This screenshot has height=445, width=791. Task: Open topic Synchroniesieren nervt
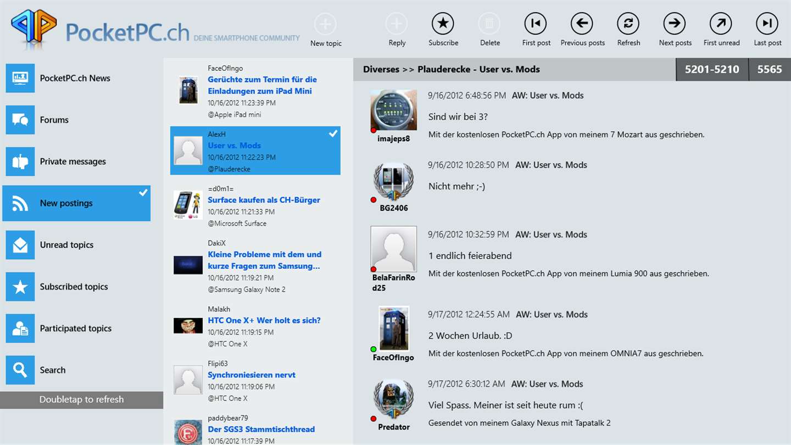click(x=252, y=375)
